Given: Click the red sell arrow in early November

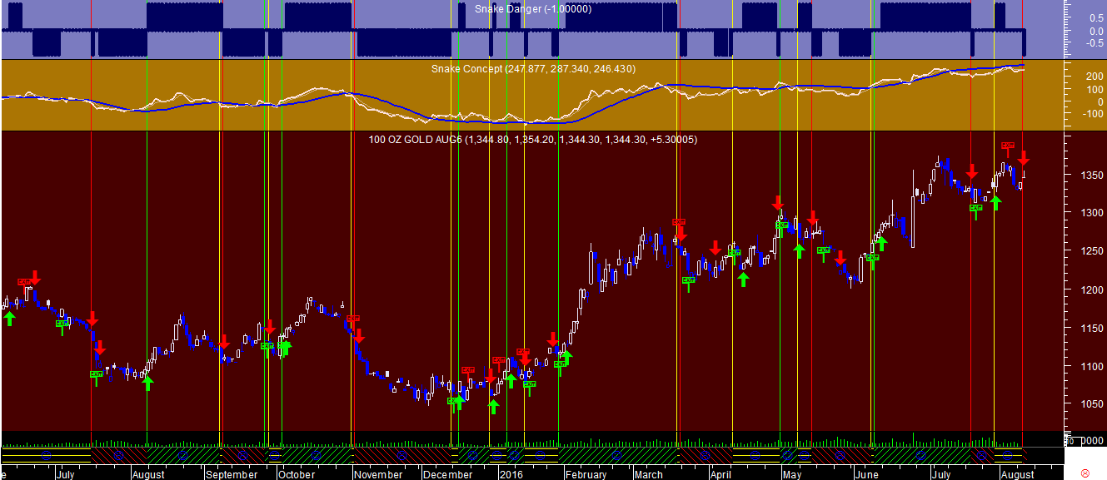Looking at the screenshot, I should [359, 335].
